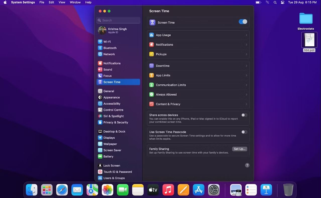Open Finder from the Dock
Image resolution: width=321 pixels, height=198 pixels.
pos(32,190)
